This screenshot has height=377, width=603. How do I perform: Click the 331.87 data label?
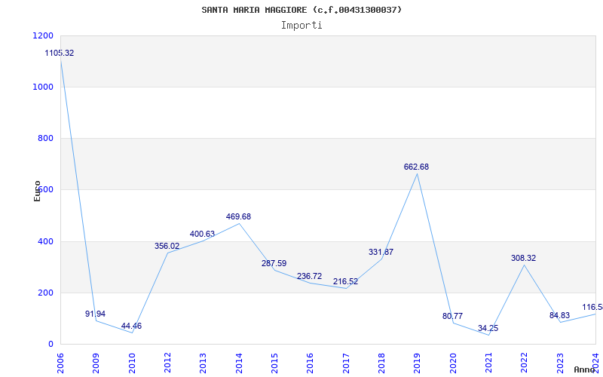point(381,253)
